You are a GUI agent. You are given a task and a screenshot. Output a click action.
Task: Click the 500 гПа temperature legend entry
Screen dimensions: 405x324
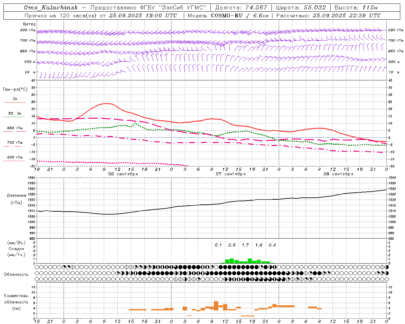pyautogui.click(x=15, y=158)
